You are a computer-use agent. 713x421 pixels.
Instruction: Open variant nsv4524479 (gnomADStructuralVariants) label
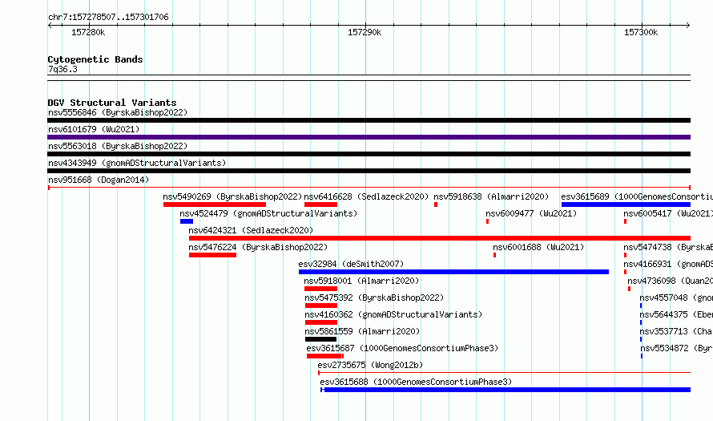[x=268, y=213]
